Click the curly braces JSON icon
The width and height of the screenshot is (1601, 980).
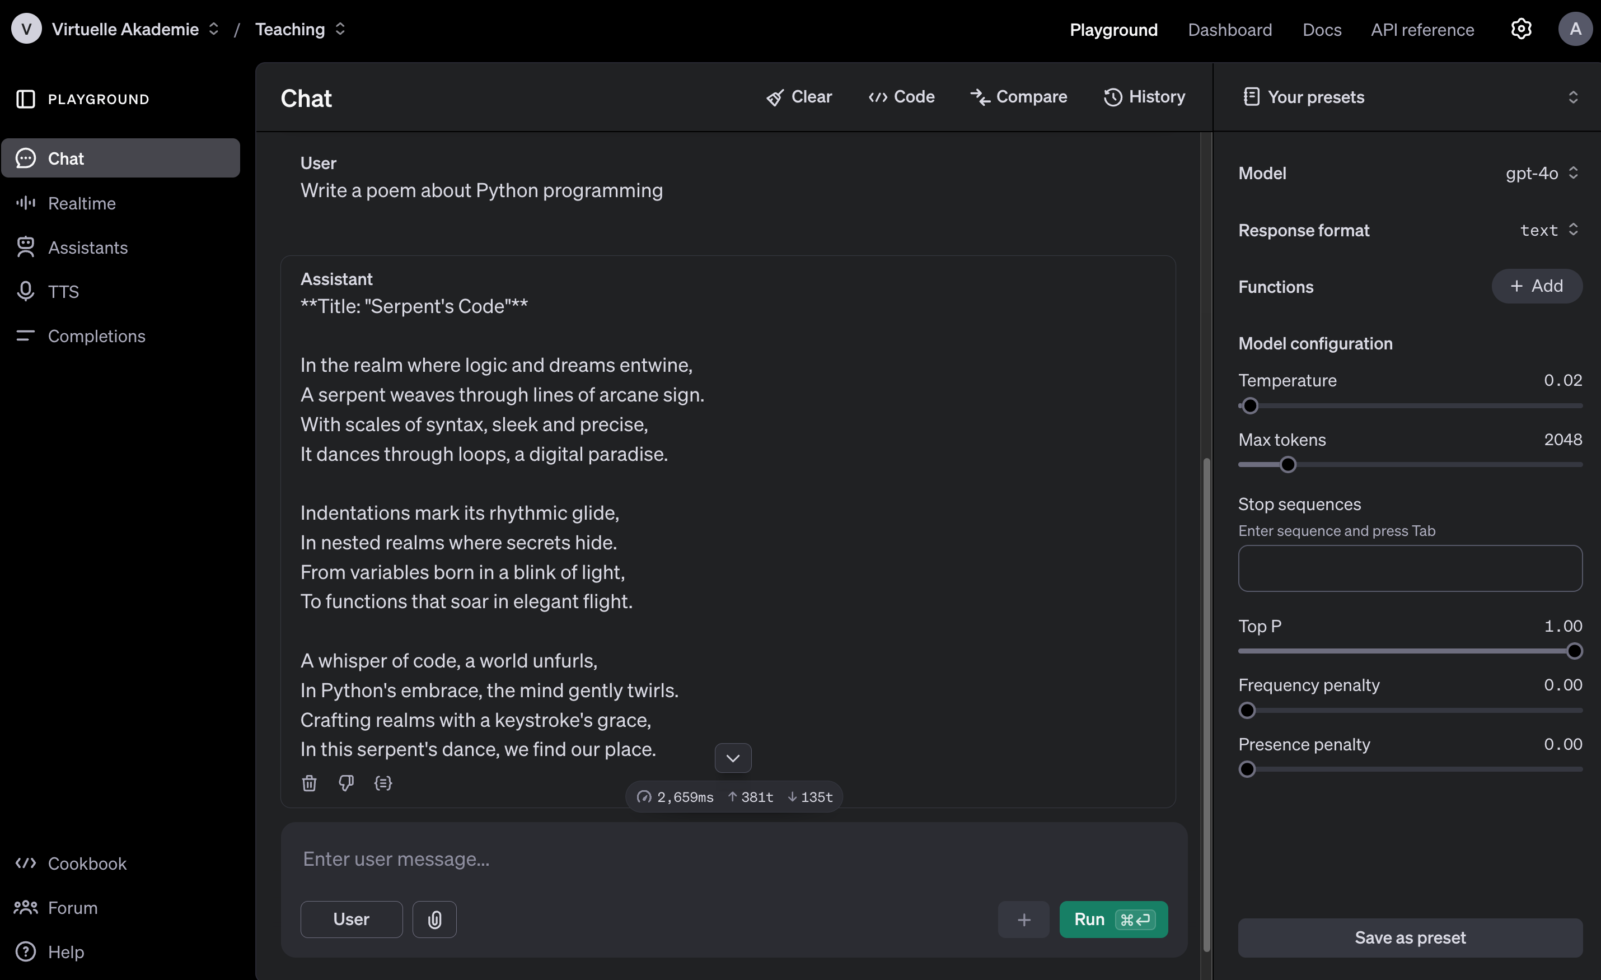click(383, 783)
